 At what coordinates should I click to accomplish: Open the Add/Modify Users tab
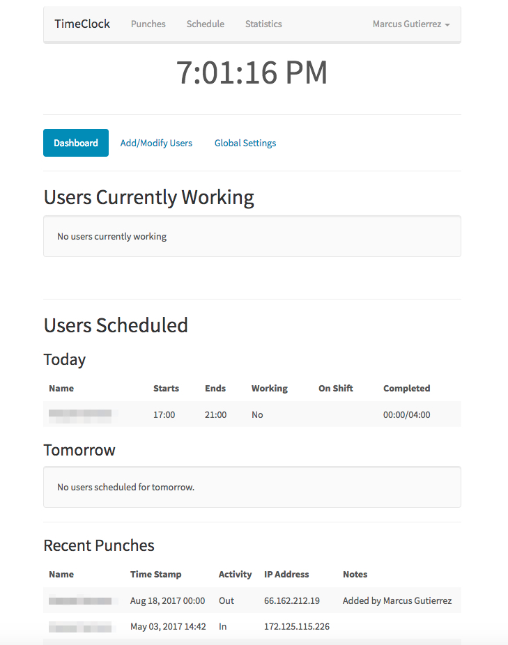click(156, 143)
